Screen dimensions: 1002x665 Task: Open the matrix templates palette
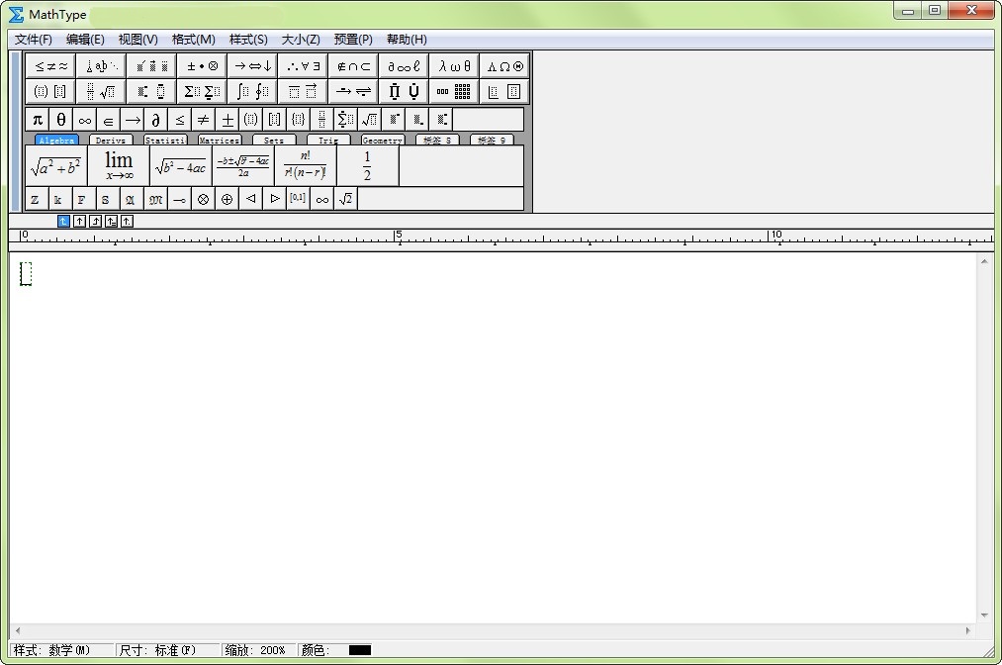tap(454, 91)
